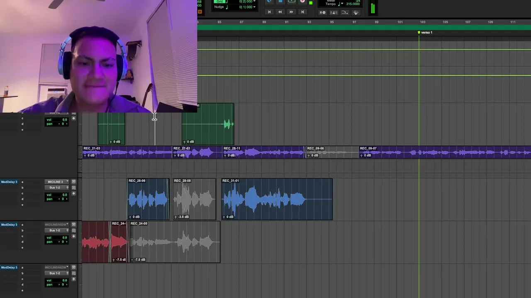Click the output level meter

pyautogui.click(x=373, y=8)
